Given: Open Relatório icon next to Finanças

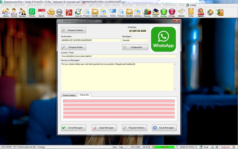Looking at the screenshot, I should (138, 13).
